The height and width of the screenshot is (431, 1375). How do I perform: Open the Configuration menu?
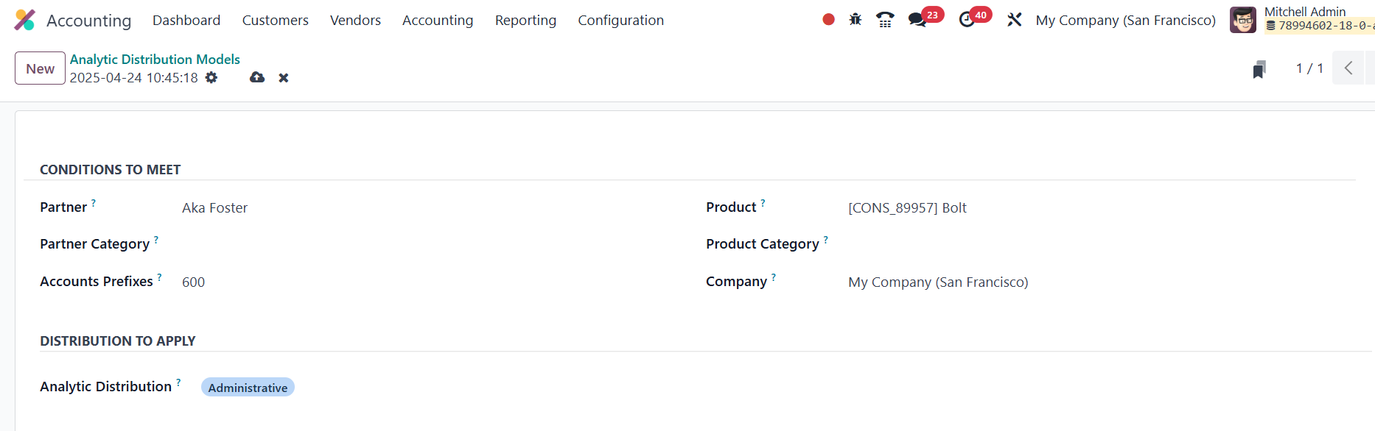(x=620, y=21)
